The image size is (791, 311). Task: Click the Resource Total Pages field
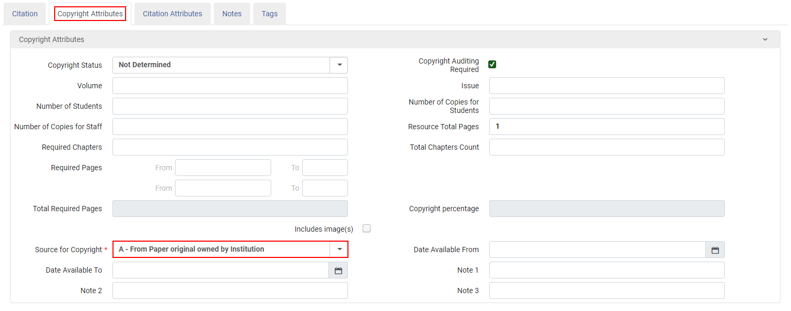[x=607, y=127]
